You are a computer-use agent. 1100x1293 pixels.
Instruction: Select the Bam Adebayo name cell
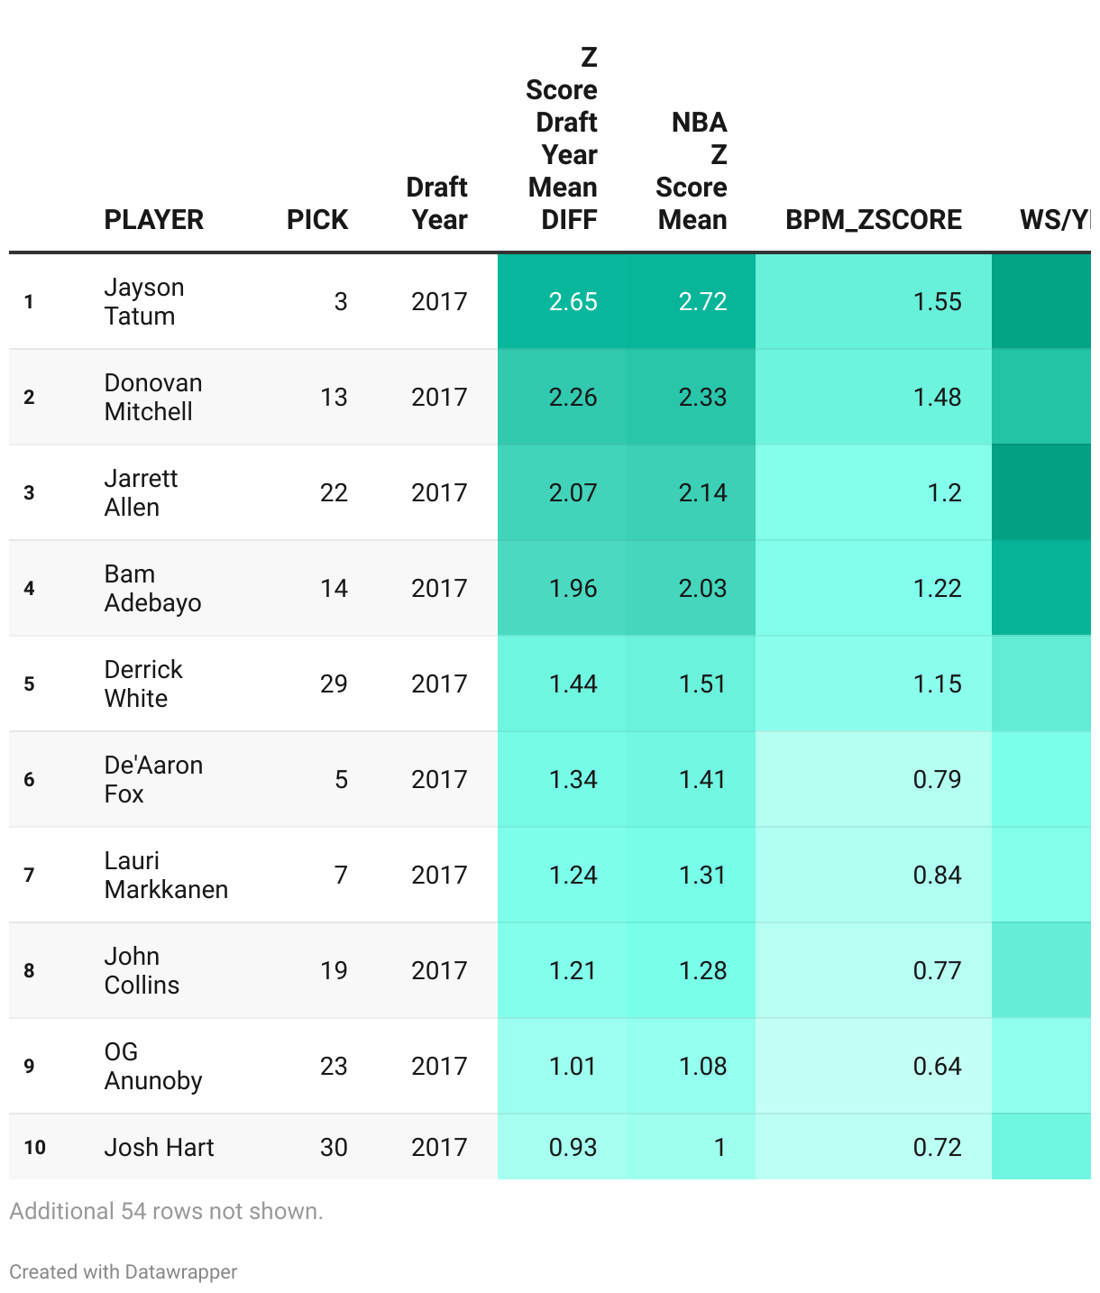point(152,588)
